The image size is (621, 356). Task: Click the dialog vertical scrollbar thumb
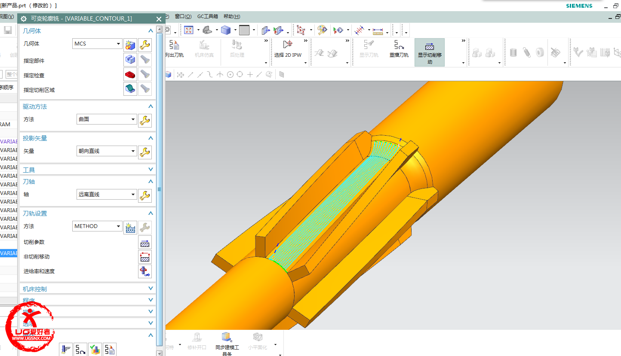point(160,189)
